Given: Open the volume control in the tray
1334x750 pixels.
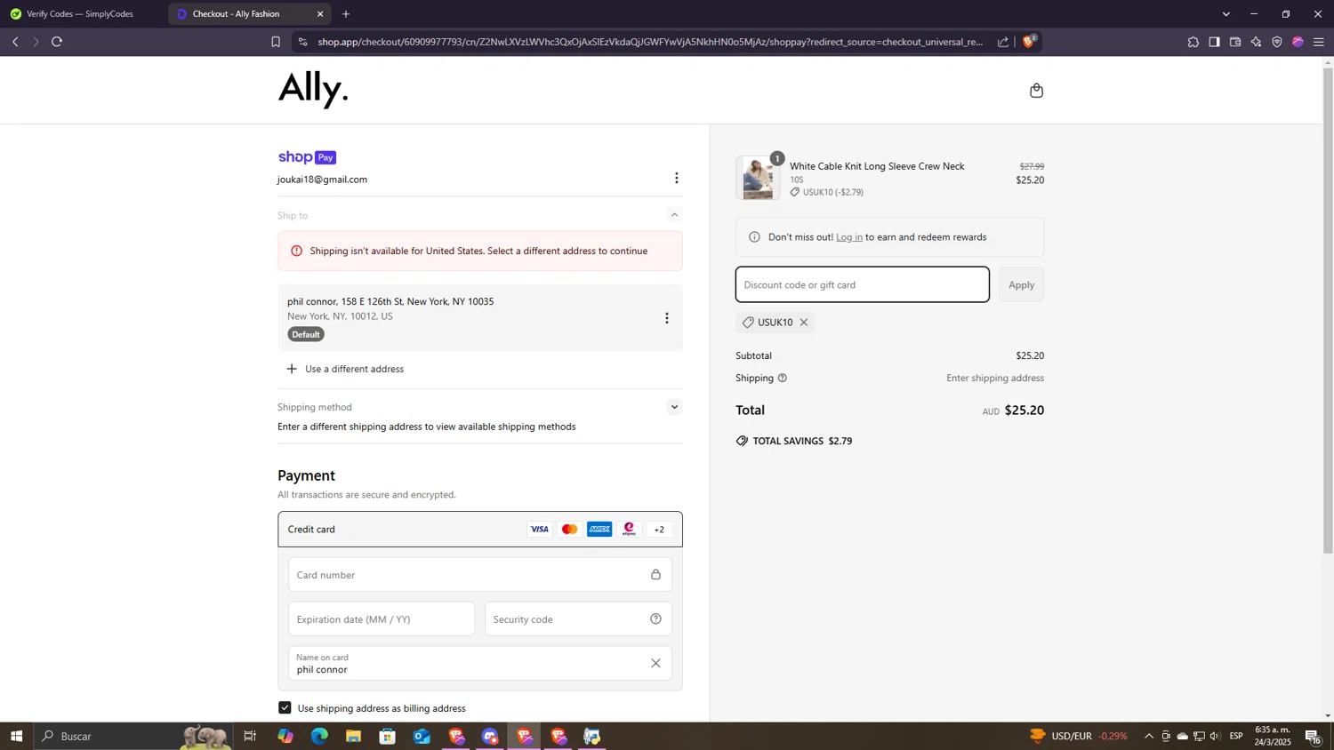Looking at the screenshot, I should [1215, 736].
